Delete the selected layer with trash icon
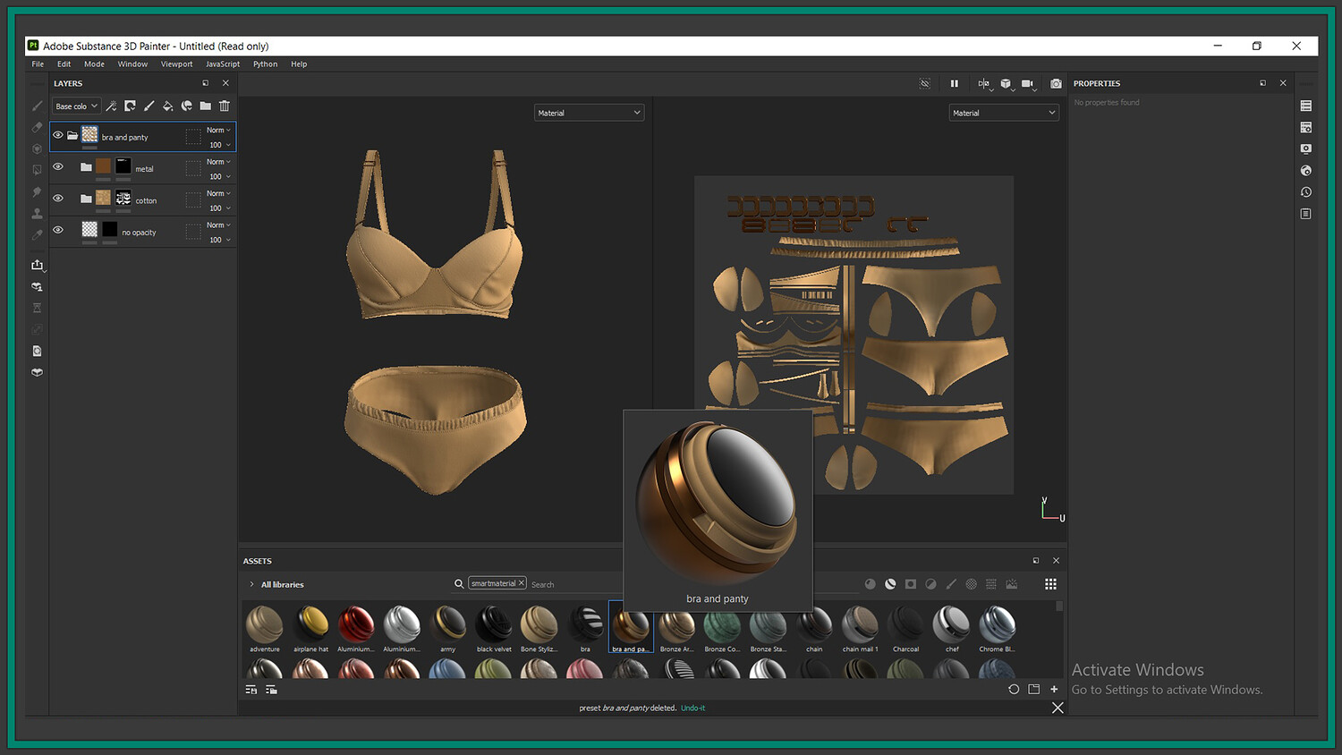The height and width of the screenshot is (755, 1342). [225, 106]
